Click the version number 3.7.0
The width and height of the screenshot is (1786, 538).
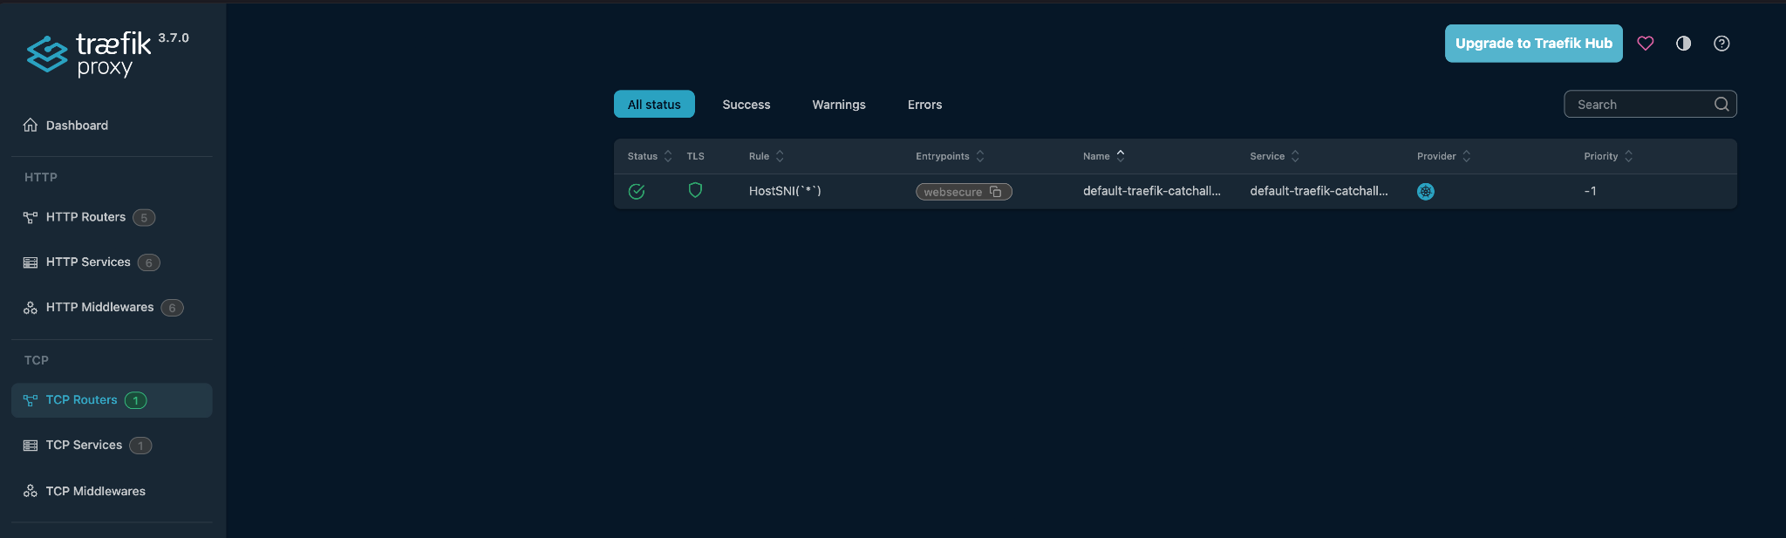(174, 38)
